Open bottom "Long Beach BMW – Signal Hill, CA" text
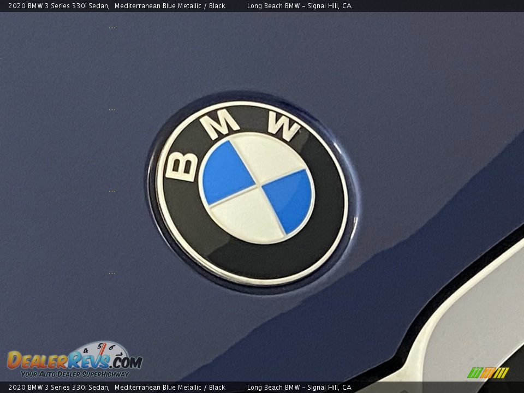This screenshot has width=524, height=393. pos(299,388)
